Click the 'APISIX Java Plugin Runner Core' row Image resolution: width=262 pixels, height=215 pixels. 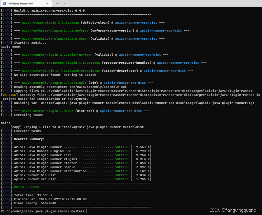[76, 155]
